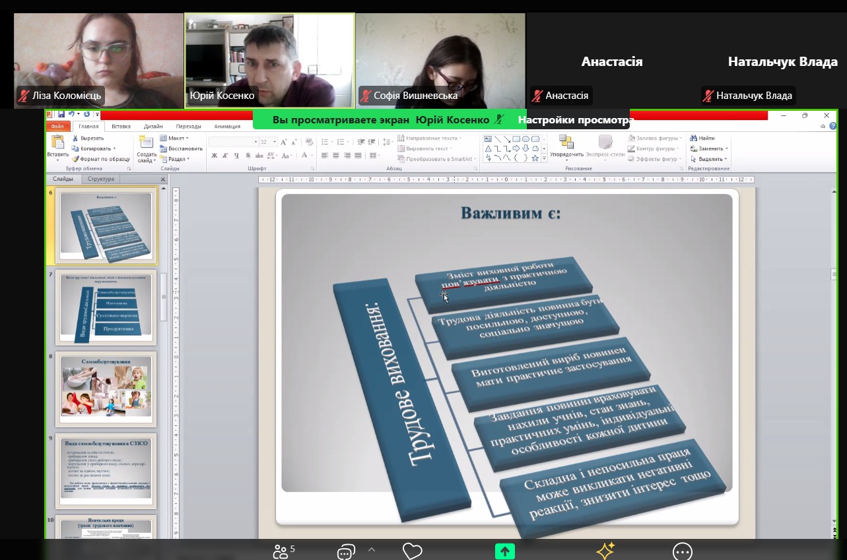Click the Упорядочить arrange icon

click(566, 142)
